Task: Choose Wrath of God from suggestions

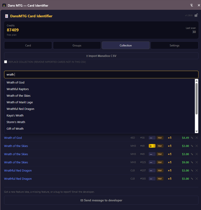Action: pos(99,82)
